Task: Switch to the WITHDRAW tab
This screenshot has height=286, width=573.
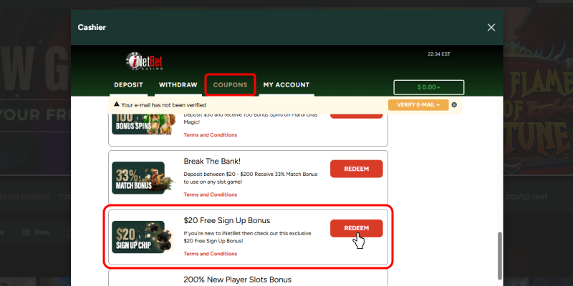Action: coord(178,84)
